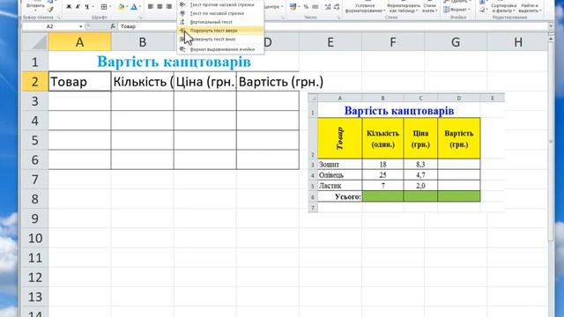Open the Font group dialog launcher
This screenshot has width=564, height=317.
pyautogui.click(x=141, y=18)
